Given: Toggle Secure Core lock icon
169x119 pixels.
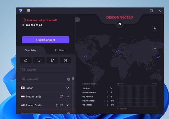Looking at the screenshot, I should [x=26, y=60].
